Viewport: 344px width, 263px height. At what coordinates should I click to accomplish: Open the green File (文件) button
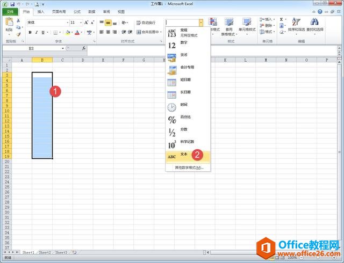(x=10, y=11)
